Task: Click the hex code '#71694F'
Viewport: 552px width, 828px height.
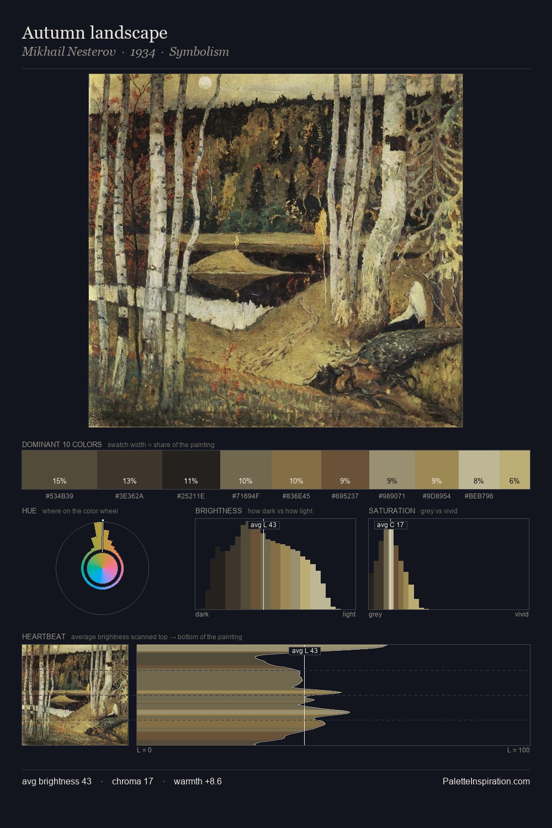Action: point(246,496)
